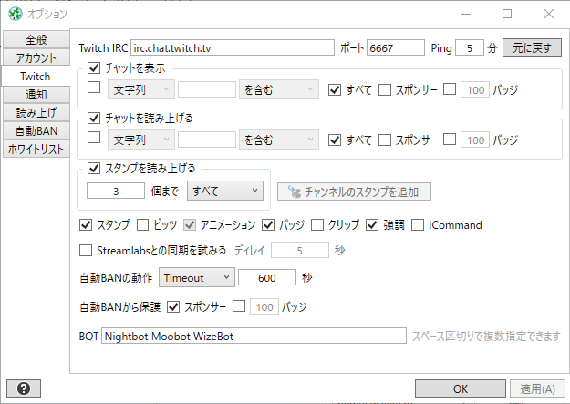Switch to the アカウント tab

36,57
